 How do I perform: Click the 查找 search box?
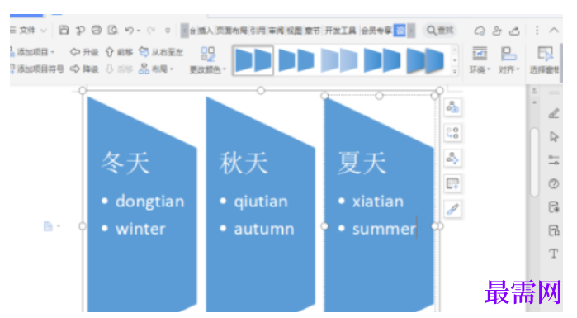point(441,31)
